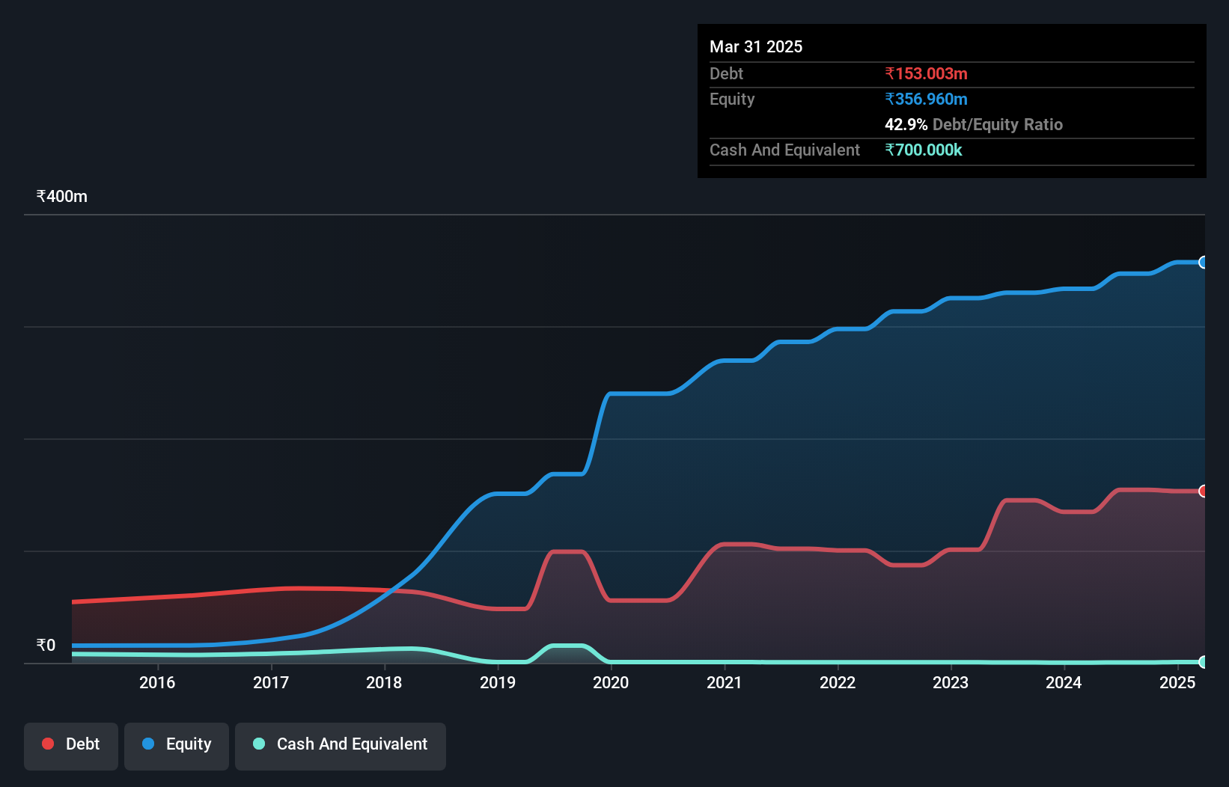Image resolution: width=1229 pixels, height=787 pixels.
Task: Click the 2018 x-axis label
Action: (x=384, y=683)
